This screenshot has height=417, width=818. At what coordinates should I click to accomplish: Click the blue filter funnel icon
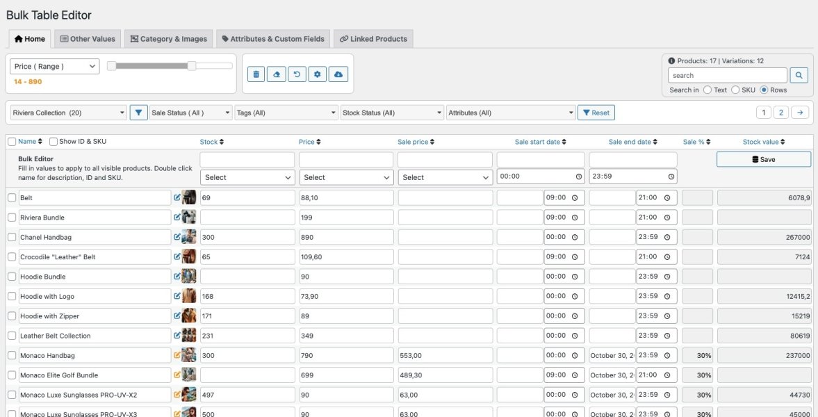click(x=140, y=112)
